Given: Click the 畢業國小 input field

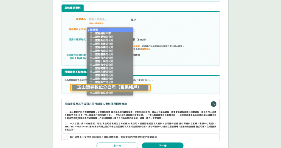Looking at the screenshot, I should pos(107,19).
